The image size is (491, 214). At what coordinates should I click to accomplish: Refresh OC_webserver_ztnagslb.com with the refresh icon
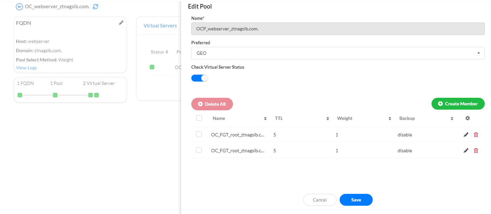95,6
